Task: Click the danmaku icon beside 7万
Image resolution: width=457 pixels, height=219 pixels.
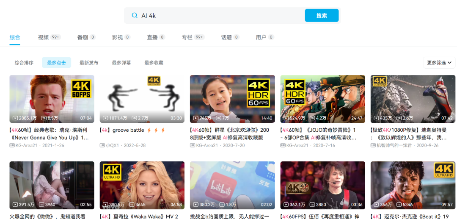Action: [219, 118]
